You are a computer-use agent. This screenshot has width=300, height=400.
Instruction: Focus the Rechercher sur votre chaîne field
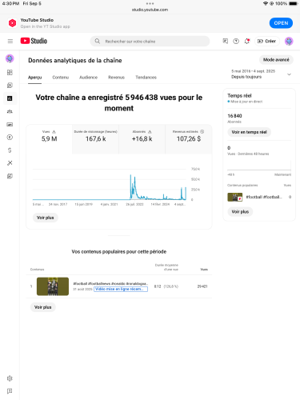tap(150, 42)
